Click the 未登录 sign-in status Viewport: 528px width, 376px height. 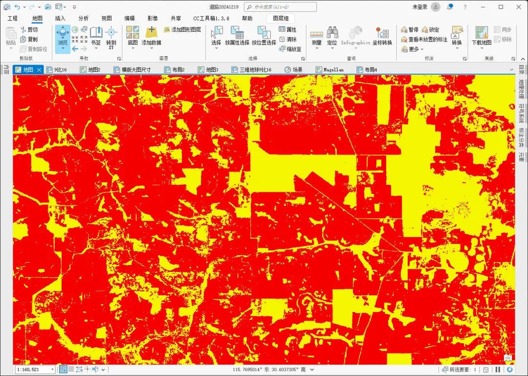tap(420, 7)
